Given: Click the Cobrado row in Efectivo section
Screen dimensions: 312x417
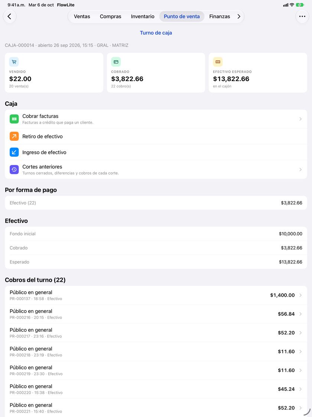Looking at the screenshot, I should pyautogui.click(x=156, y=248).
